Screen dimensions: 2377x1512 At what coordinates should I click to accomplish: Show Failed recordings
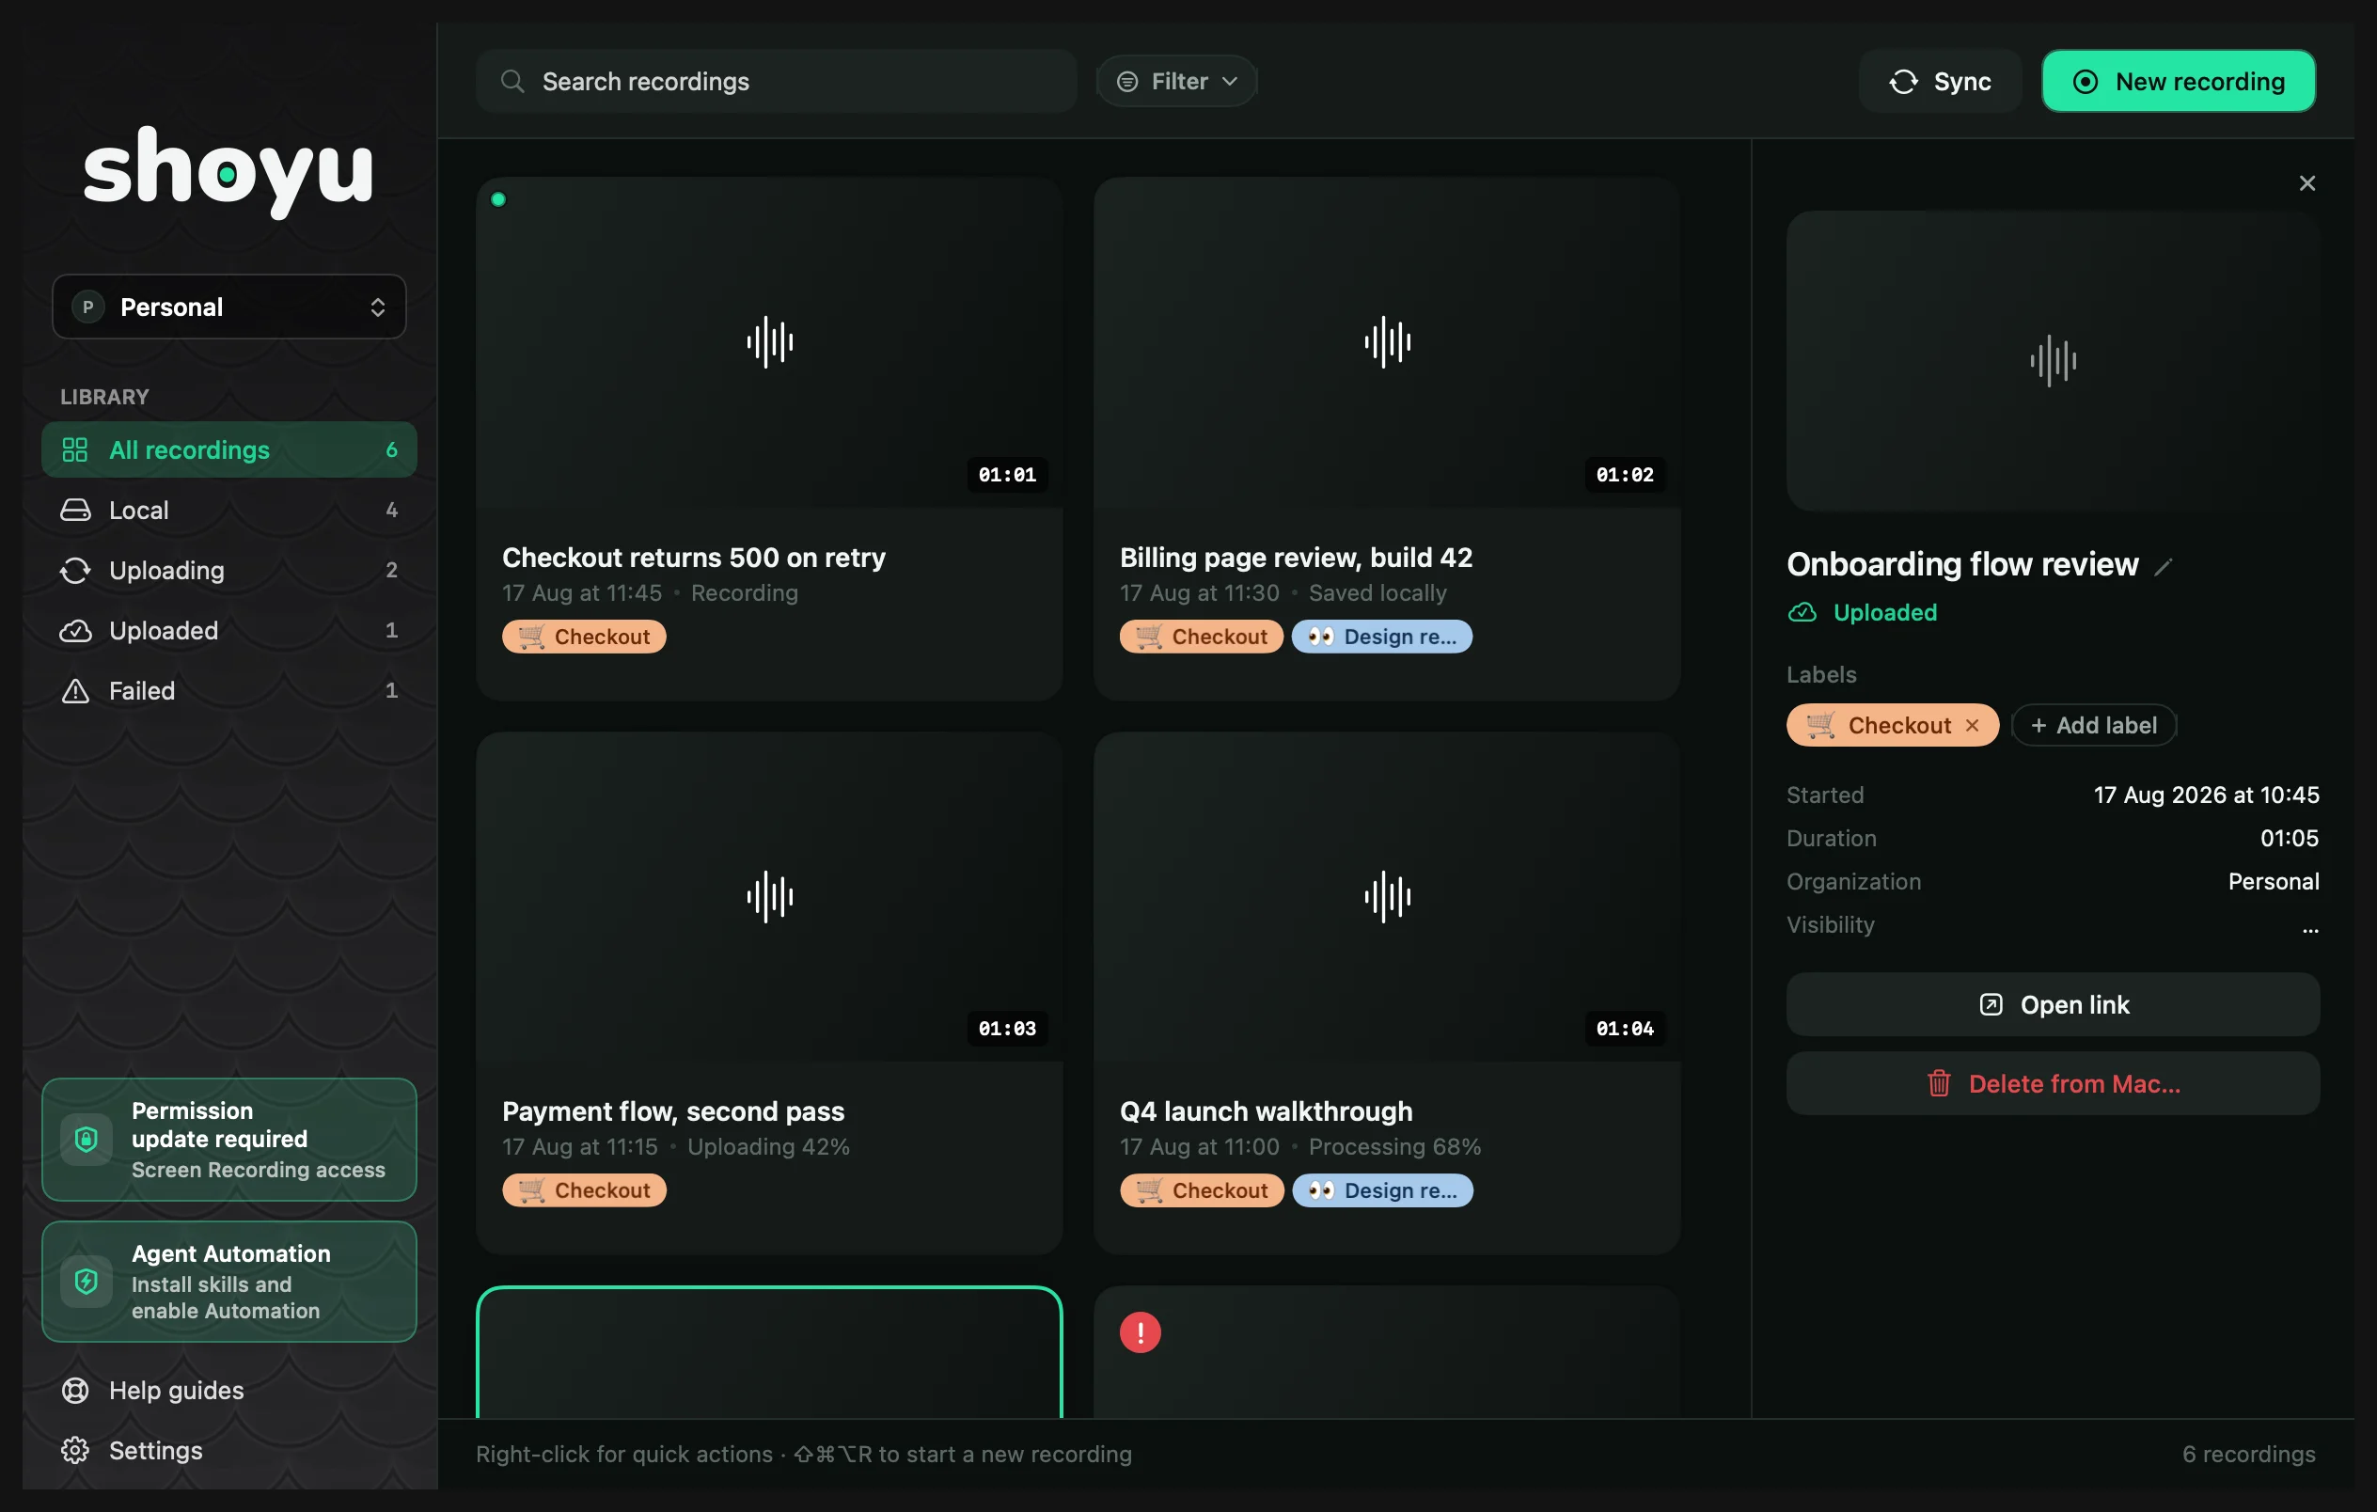pyautogui.click(x=229, y=691)
